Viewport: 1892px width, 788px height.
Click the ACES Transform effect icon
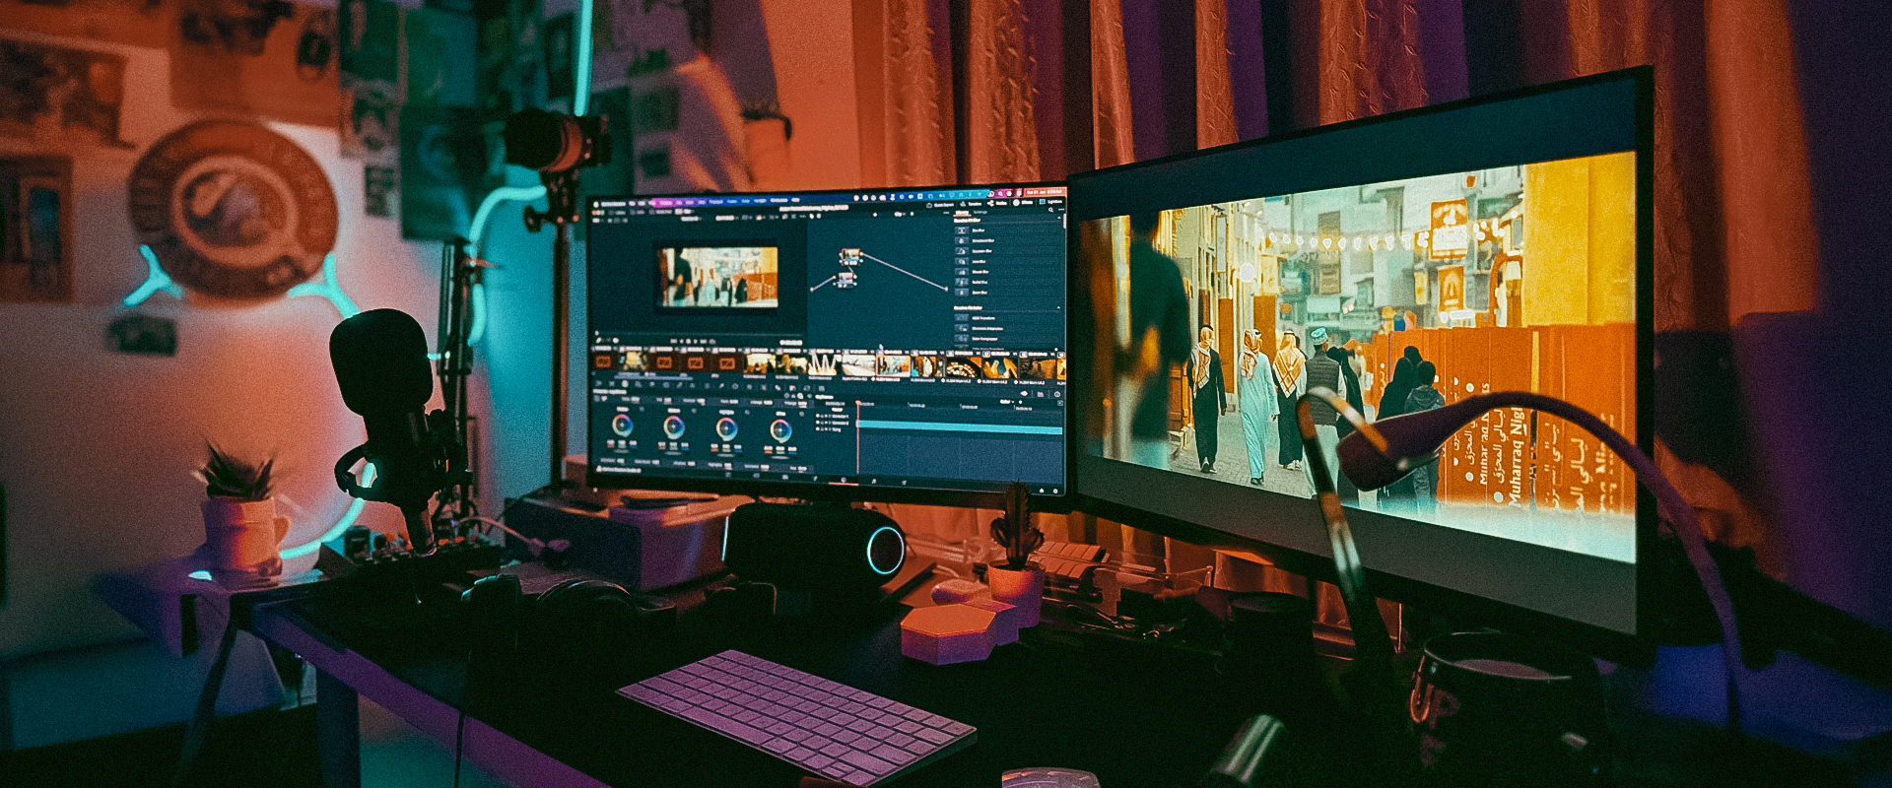click(962, 318)
